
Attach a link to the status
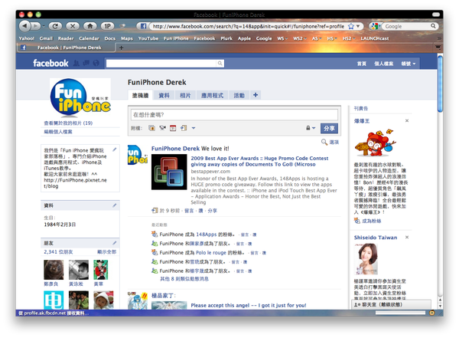[184, 128]
